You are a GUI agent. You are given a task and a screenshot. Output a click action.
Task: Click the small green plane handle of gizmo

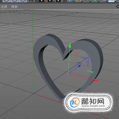(90, 72)
